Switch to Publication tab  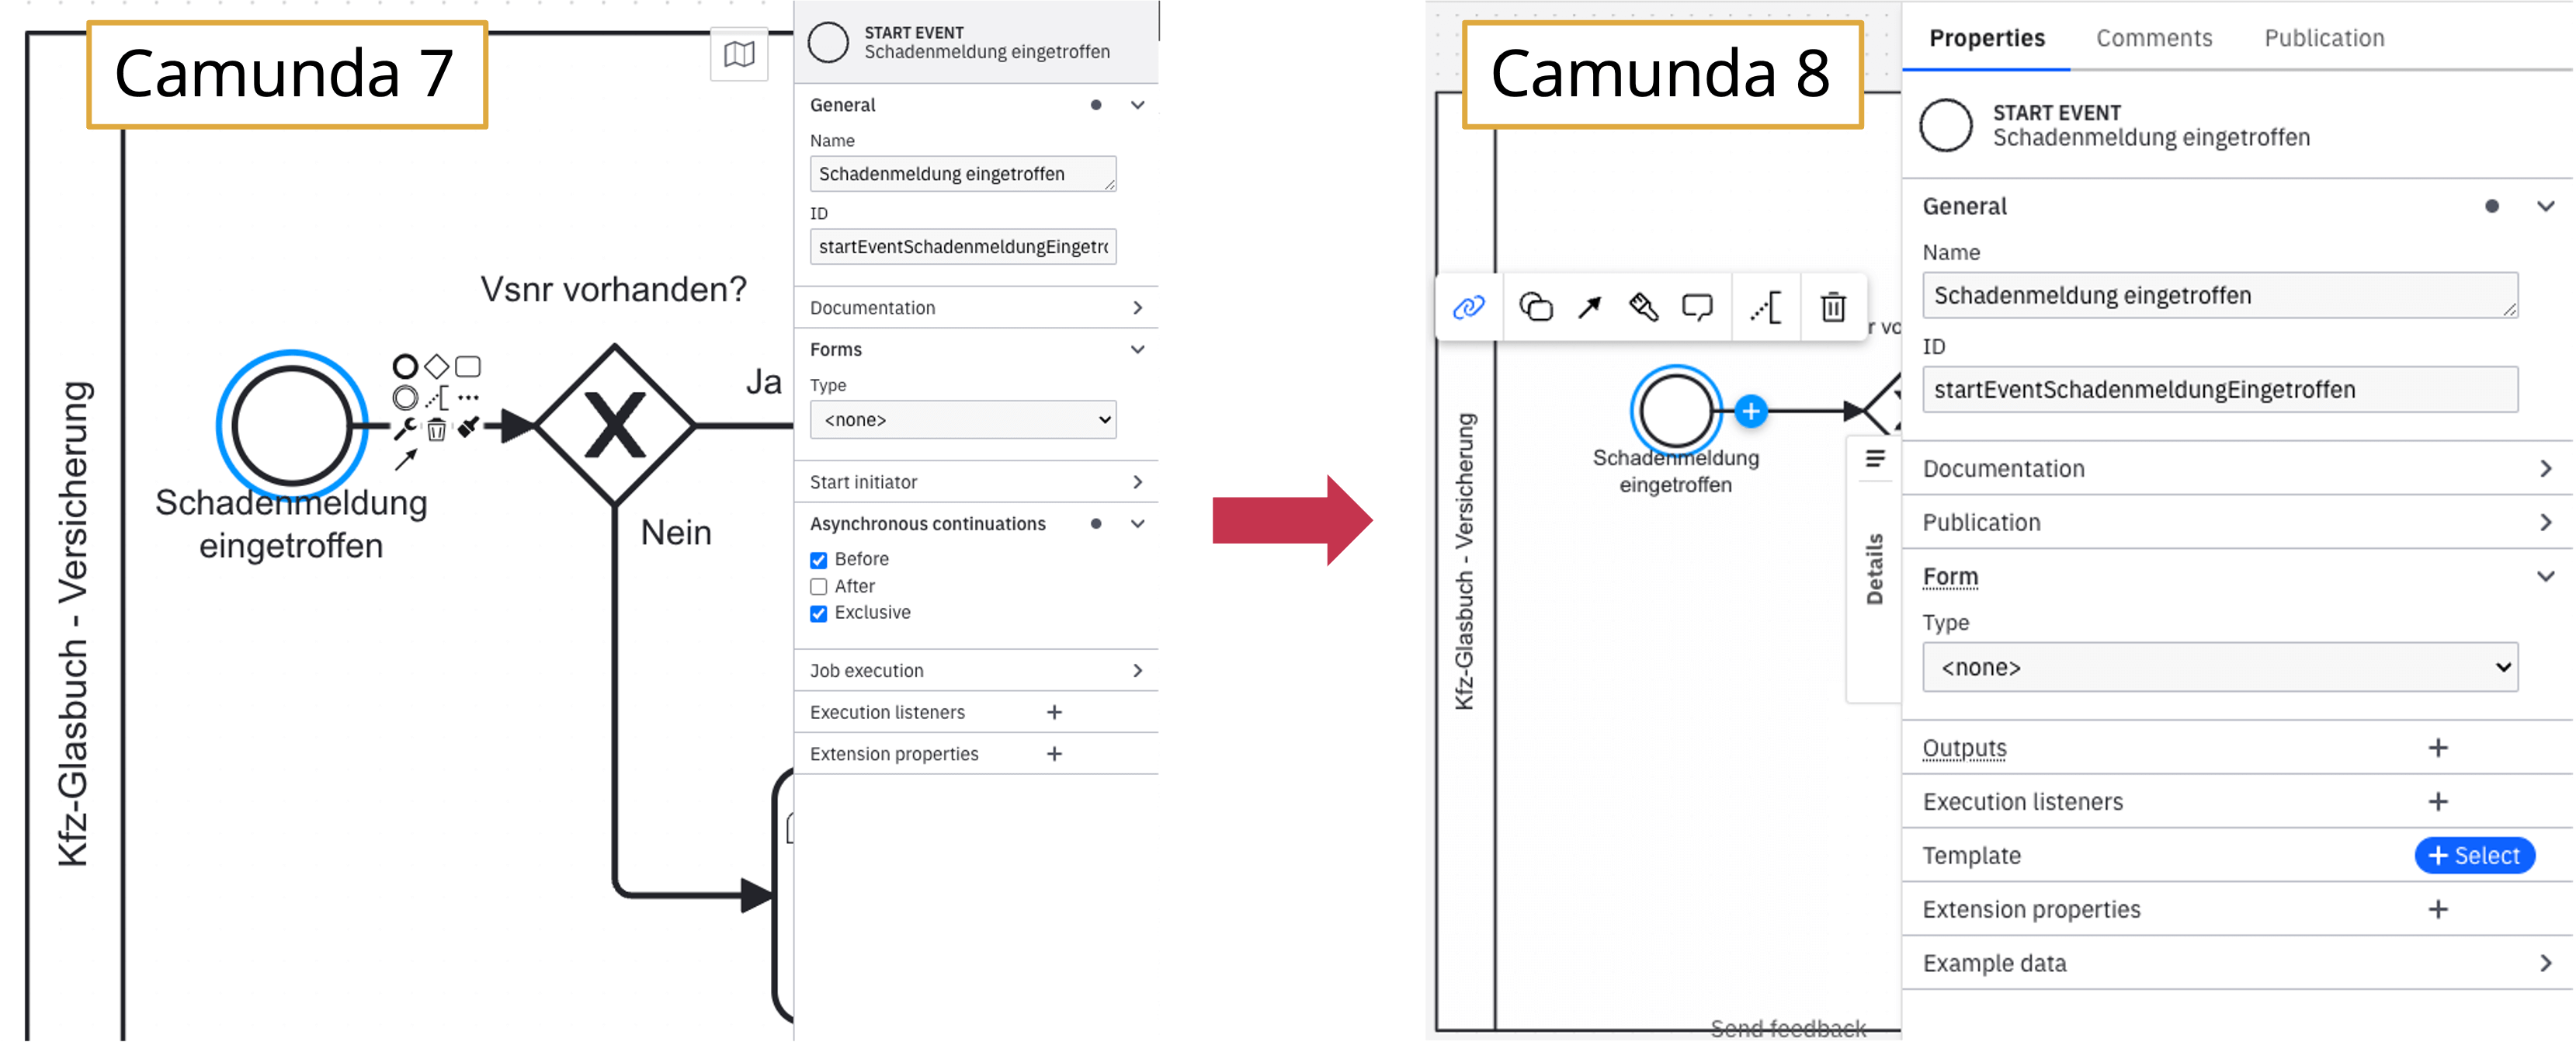pyautogui.click(x=2324, y=38)
